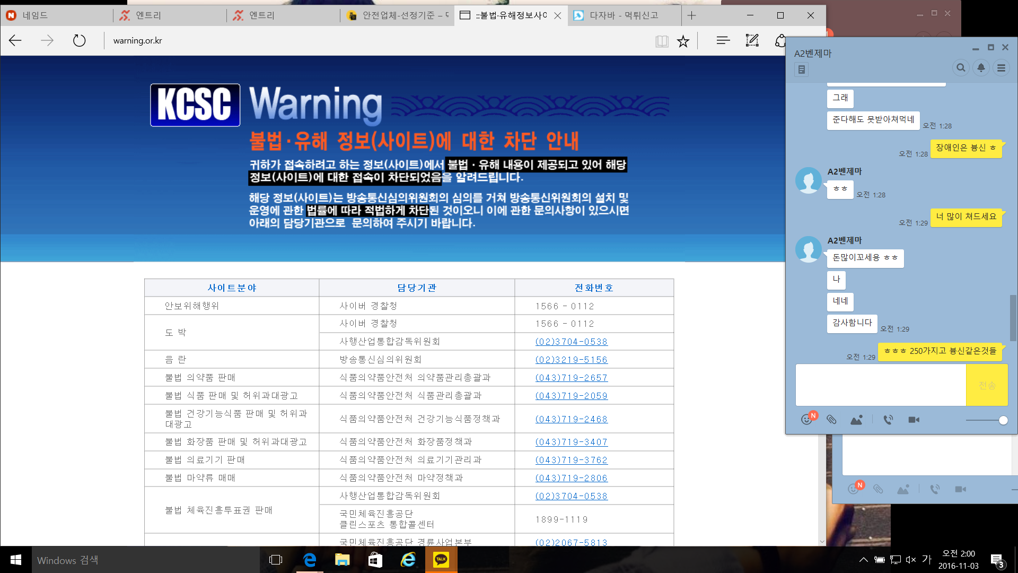The image size is (1018, 573).
Task: Start voice call with phone icon
Action: pyautogui.click(x=888, y=420)
